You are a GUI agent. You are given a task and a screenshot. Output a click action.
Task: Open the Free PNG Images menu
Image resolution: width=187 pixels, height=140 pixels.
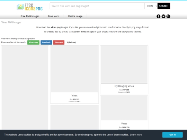click(30, 16)
